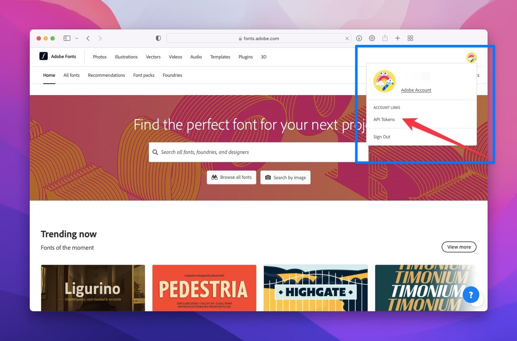The width and height of the screenshot is (517, 341).
Task: Click the Search by image button
Action: click(x=285, y=177)
